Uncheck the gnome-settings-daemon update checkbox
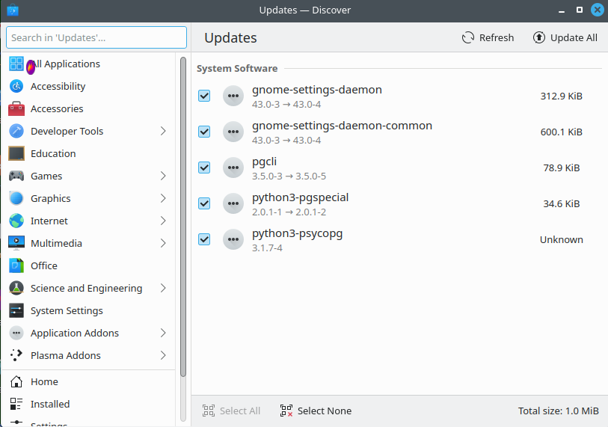This screenshot has width=608, height=427. 204,96
